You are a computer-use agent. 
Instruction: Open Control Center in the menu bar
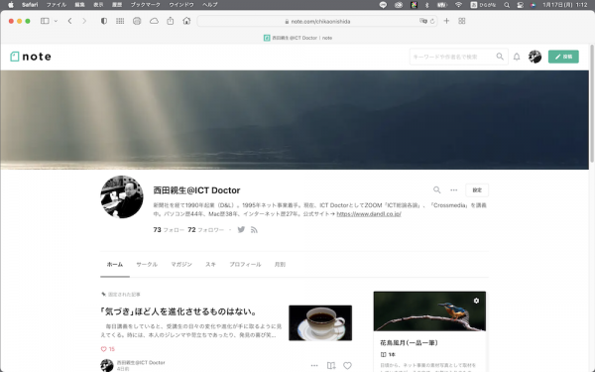tap(521, 5)
